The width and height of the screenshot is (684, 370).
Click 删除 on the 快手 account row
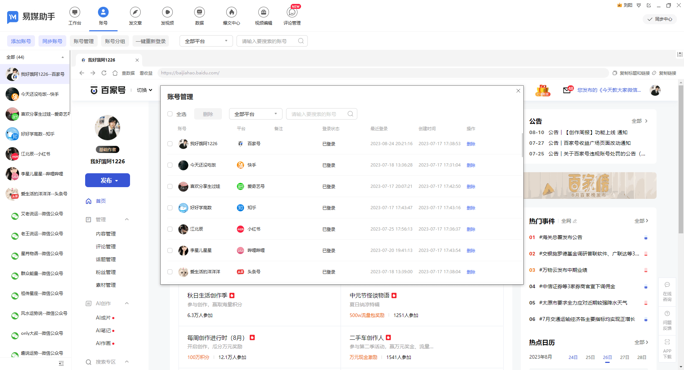point(471,165)
